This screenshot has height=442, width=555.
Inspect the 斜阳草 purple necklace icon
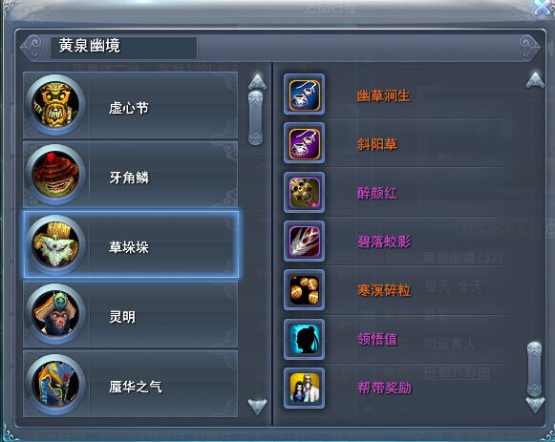click(304, 143)
